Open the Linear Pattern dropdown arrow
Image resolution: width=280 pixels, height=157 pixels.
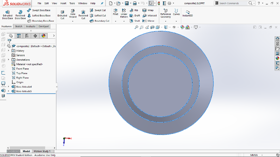point(124,21)
